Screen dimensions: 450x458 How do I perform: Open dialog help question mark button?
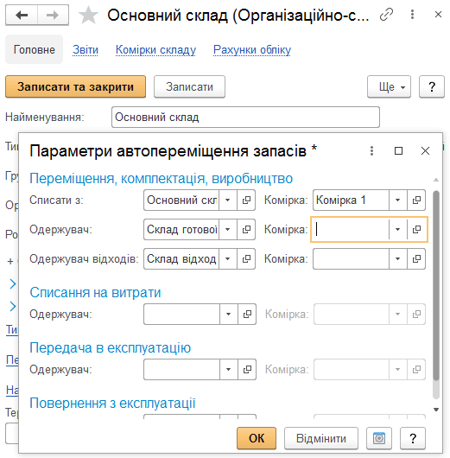coord(413,438)
